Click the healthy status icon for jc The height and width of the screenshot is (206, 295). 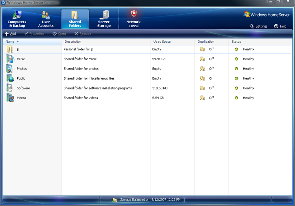pyautogui.click(x=236, y=49)
